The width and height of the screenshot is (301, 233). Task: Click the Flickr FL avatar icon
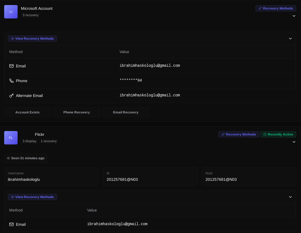coord(11,138)
